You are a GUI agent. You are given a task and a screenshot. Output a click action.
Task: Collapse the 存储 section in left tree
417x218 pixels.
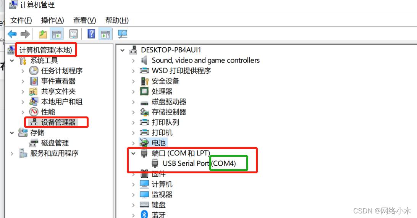pos(12,132)
